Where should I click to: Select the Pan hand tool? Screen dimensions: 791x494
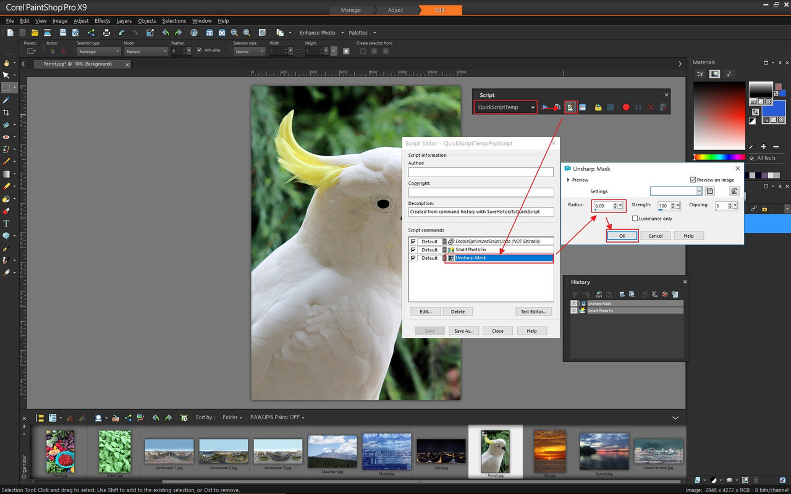point(6,63)
